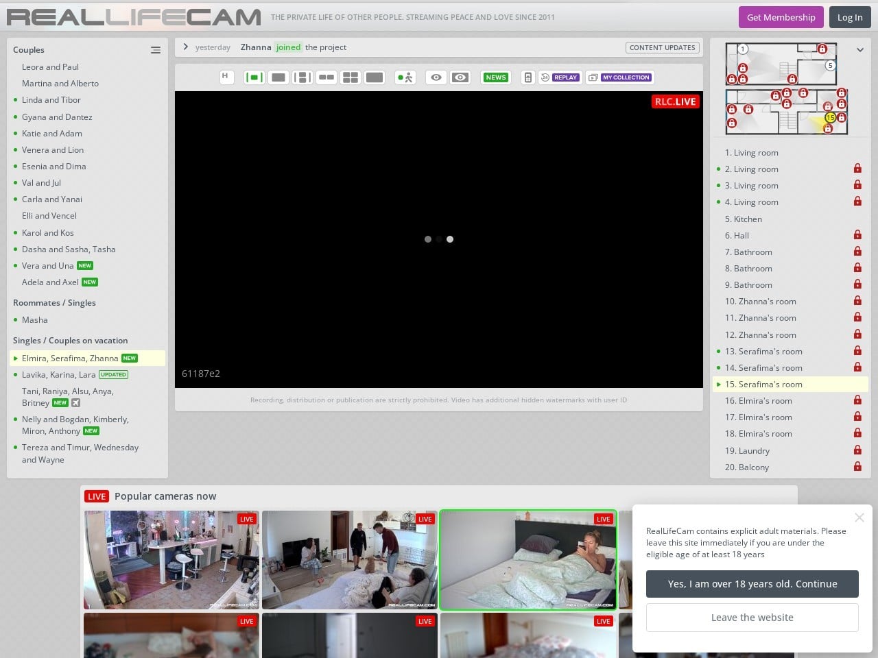Choose the green single-view layout icon
This screenshot has height=658, width=878.
(254, 77)
